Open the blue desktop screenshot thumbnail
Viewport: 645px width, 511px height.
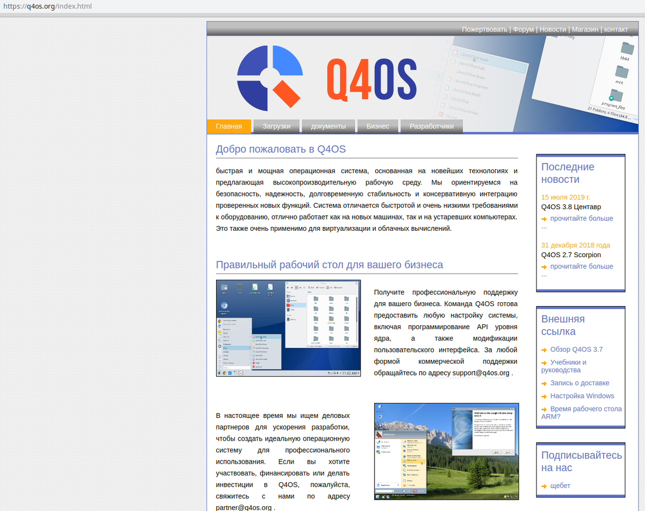[288, 328]
